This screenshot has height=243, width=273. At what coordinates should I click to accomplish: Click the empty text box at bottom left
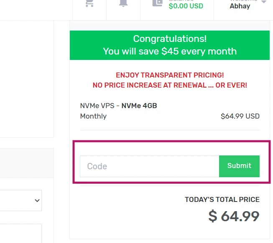tap(21, 233)
